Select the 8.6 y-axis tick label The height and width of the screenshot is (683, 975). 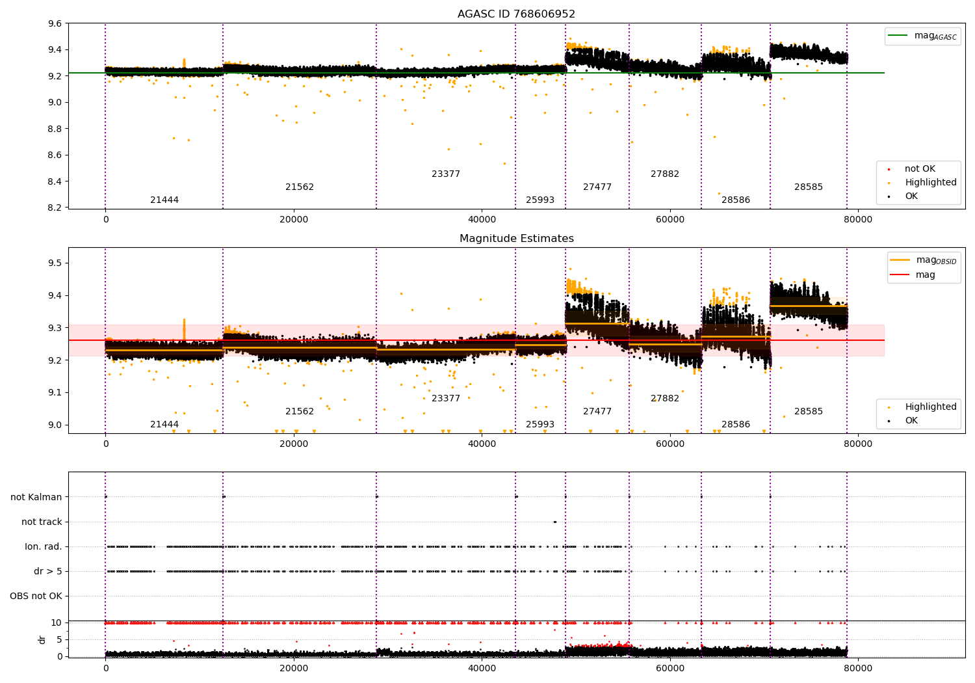coord(55,155)
